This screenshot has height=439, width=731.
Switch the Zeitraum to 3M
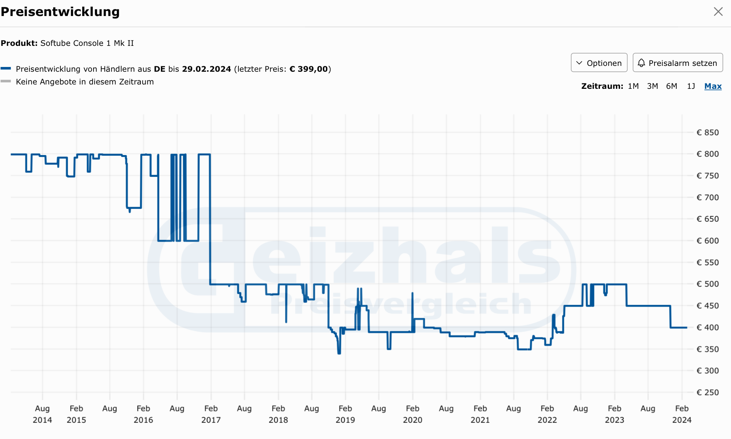[652, 86]
